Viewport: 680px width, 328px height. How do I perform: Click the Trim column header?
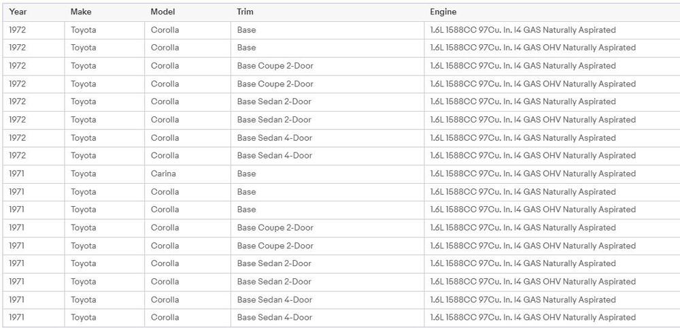point(328,12)
